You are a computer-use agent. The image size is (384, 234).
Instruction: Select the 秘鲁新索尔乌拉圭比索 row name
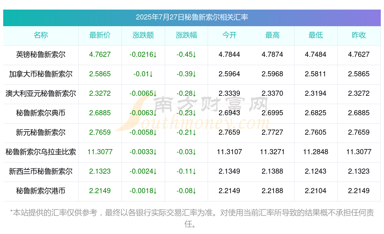click(x=41, y=152)
